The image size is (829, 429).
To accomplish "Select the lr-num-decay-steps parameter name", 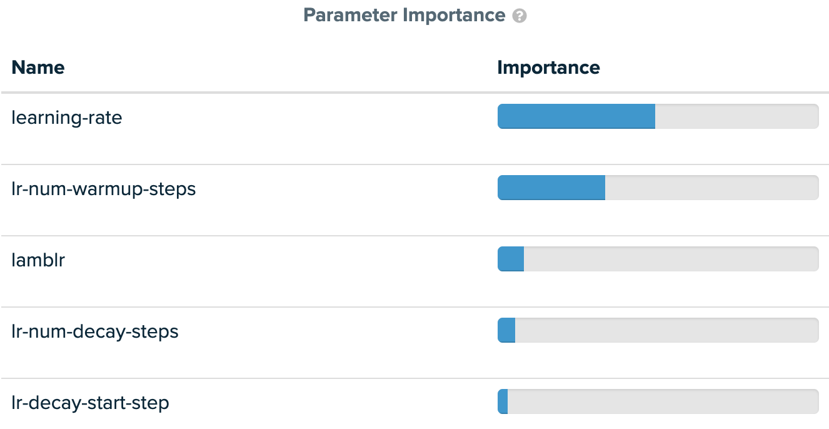I will point(95,331).
